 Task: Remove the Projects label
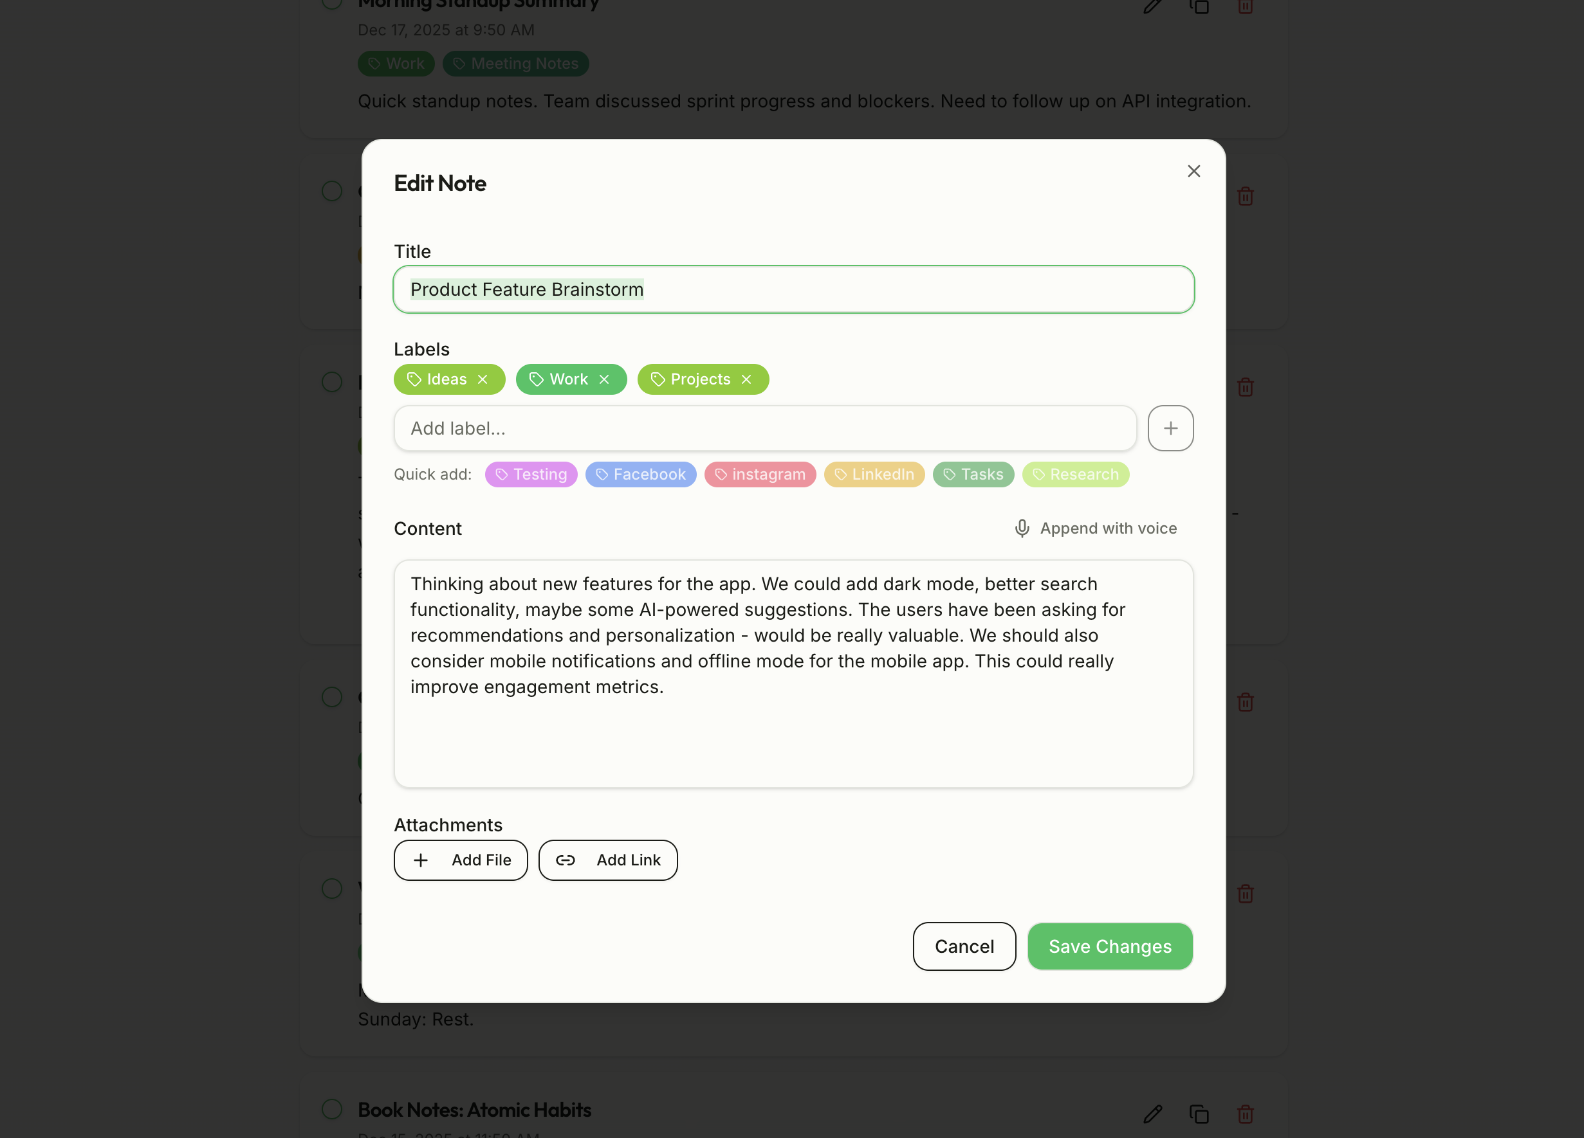(x=746, y=379)
